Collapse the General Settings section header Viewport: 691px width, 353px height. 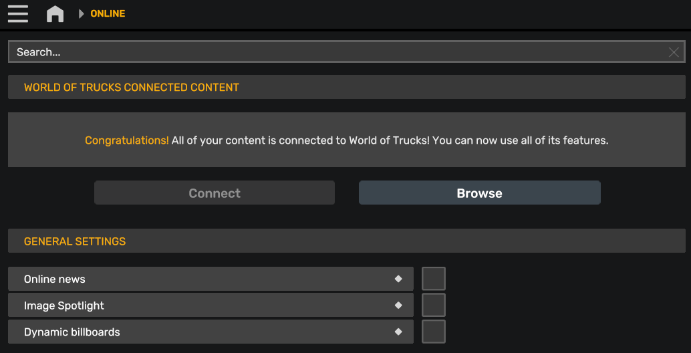(347, 241)
